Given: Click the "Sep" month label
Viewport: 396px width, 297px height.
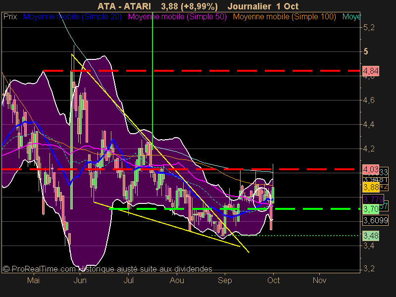Looking at the screenshot, I should [x=225, y=280].
